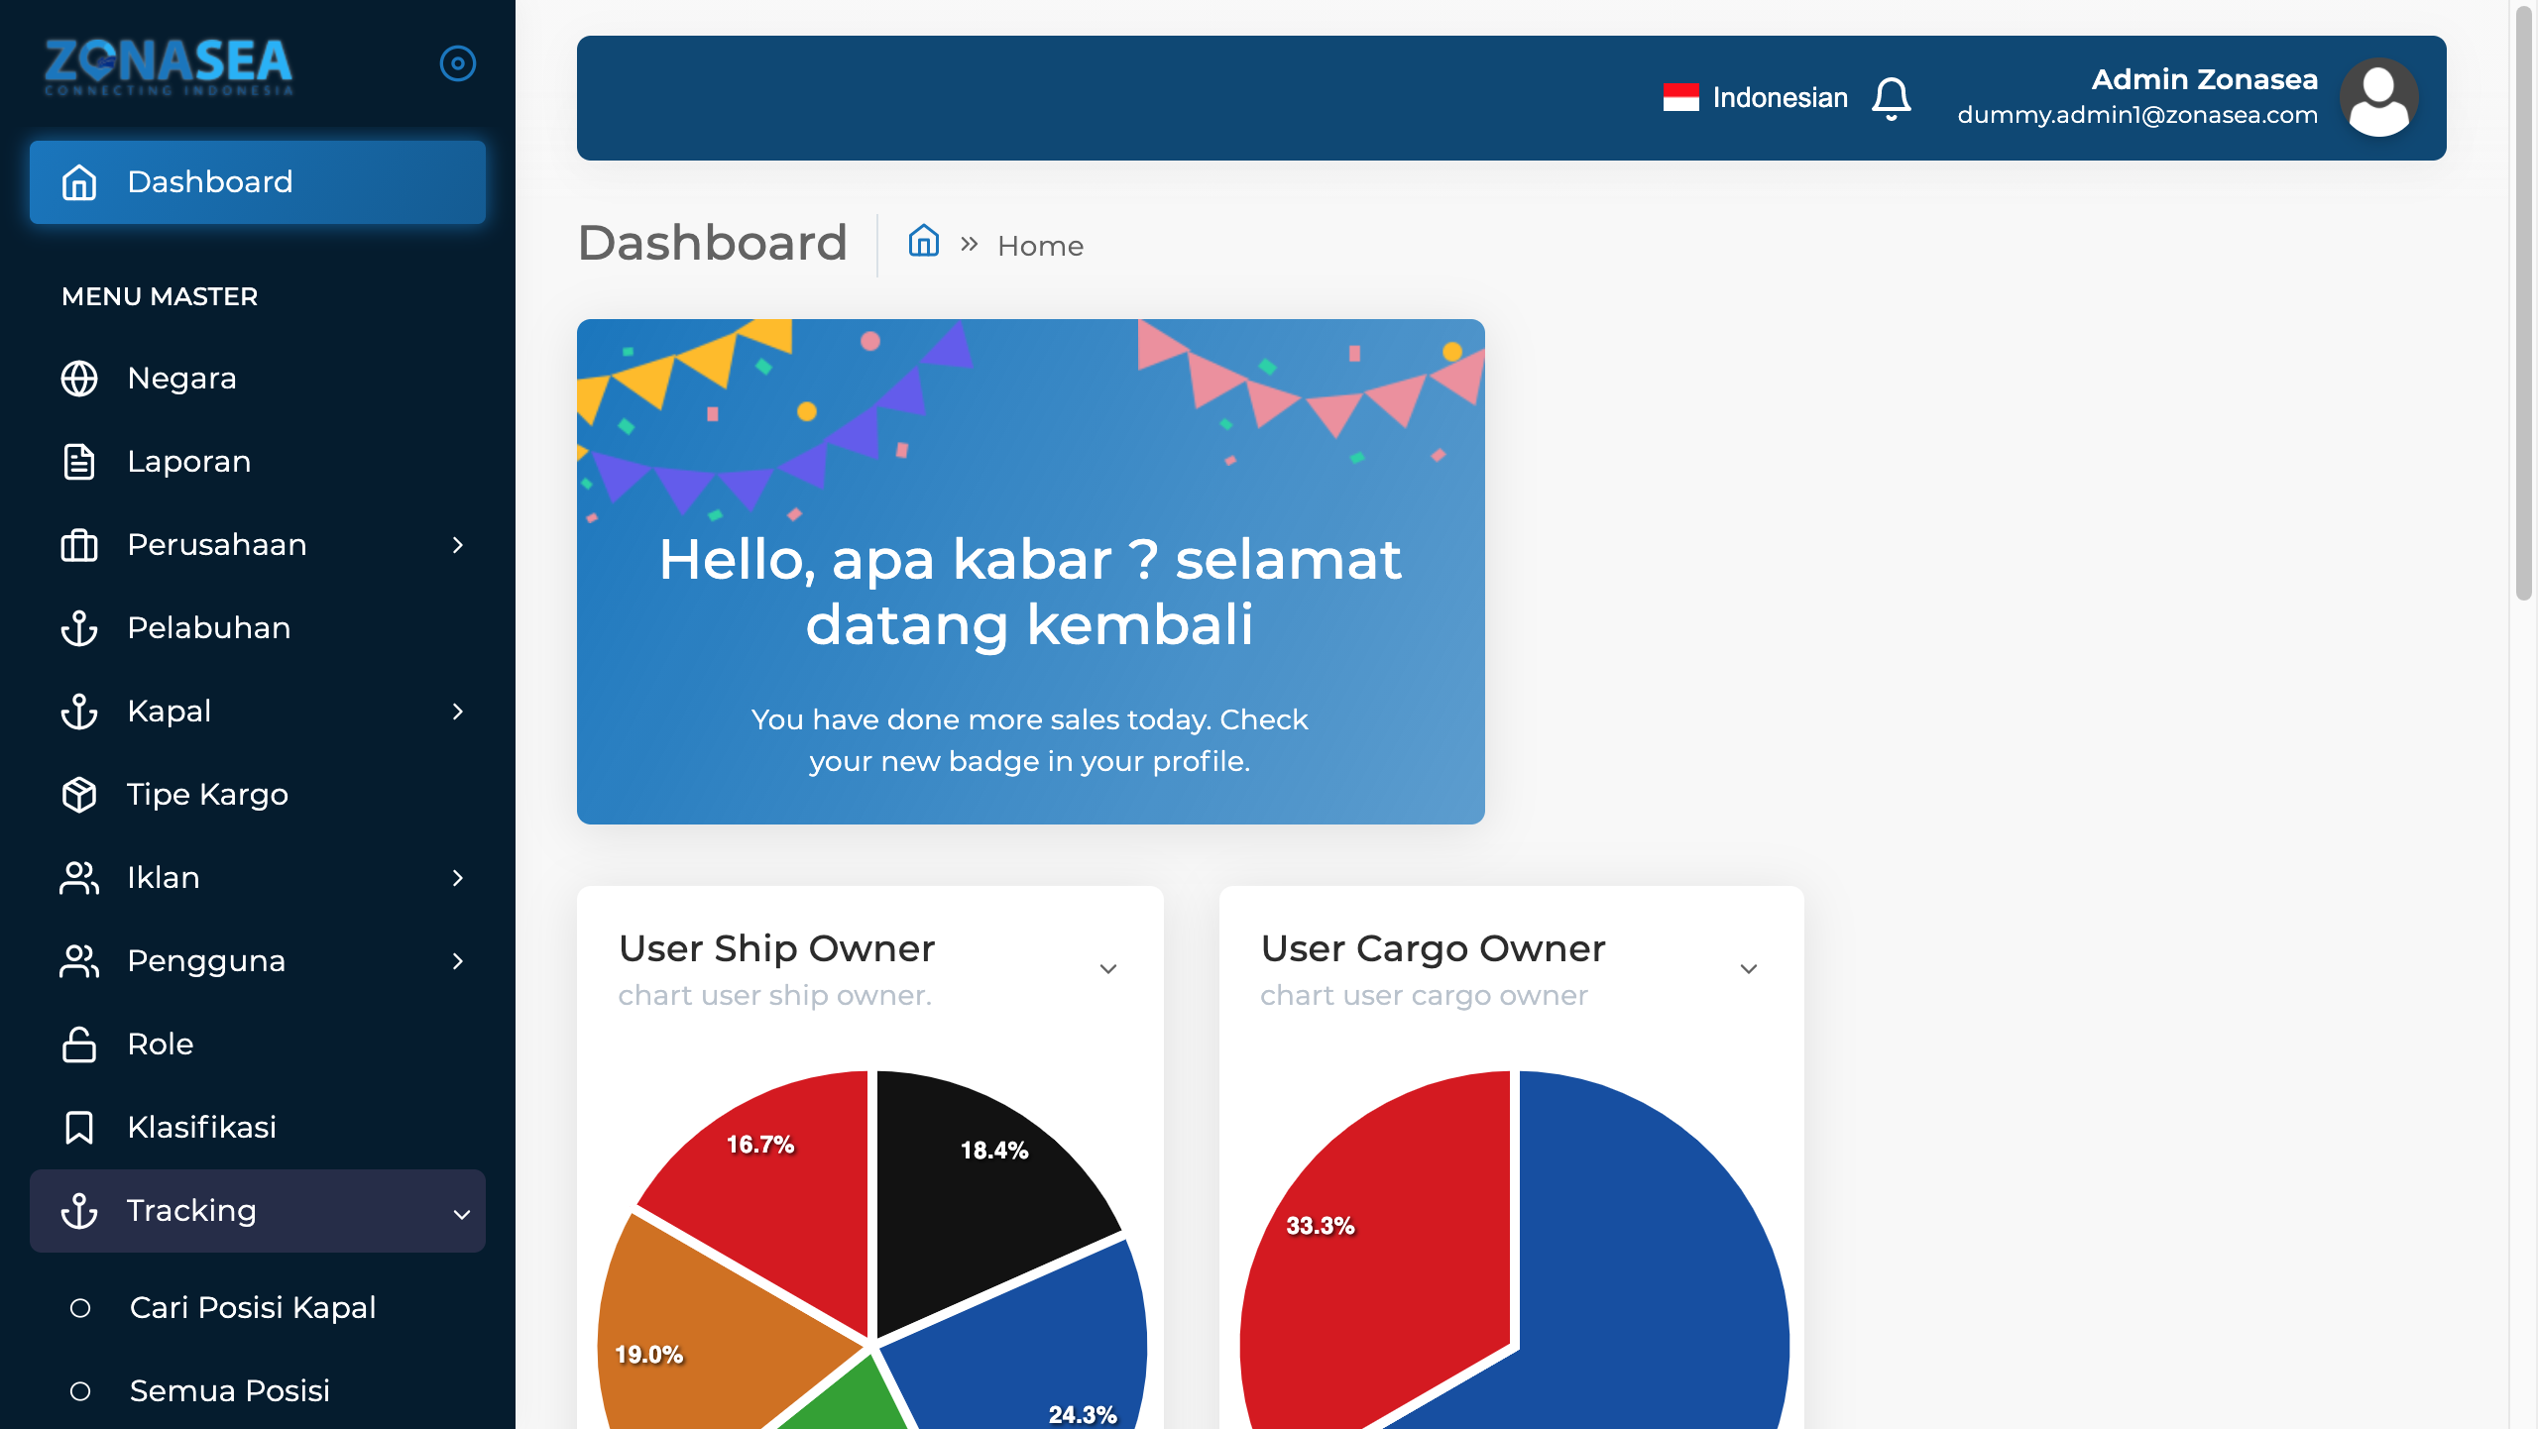Image resolution: width=2538 pixels, height=1429 pixels.
Task: Open Semua Posisi submenu item
Action: (x=258, y=1391)
